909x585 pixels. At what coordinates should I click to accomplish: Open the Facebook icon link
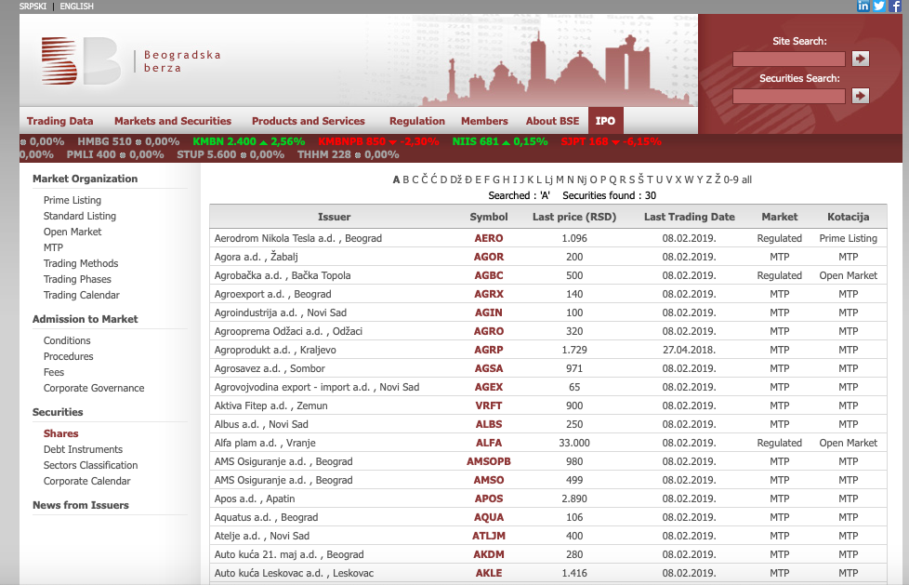[895, 6]
